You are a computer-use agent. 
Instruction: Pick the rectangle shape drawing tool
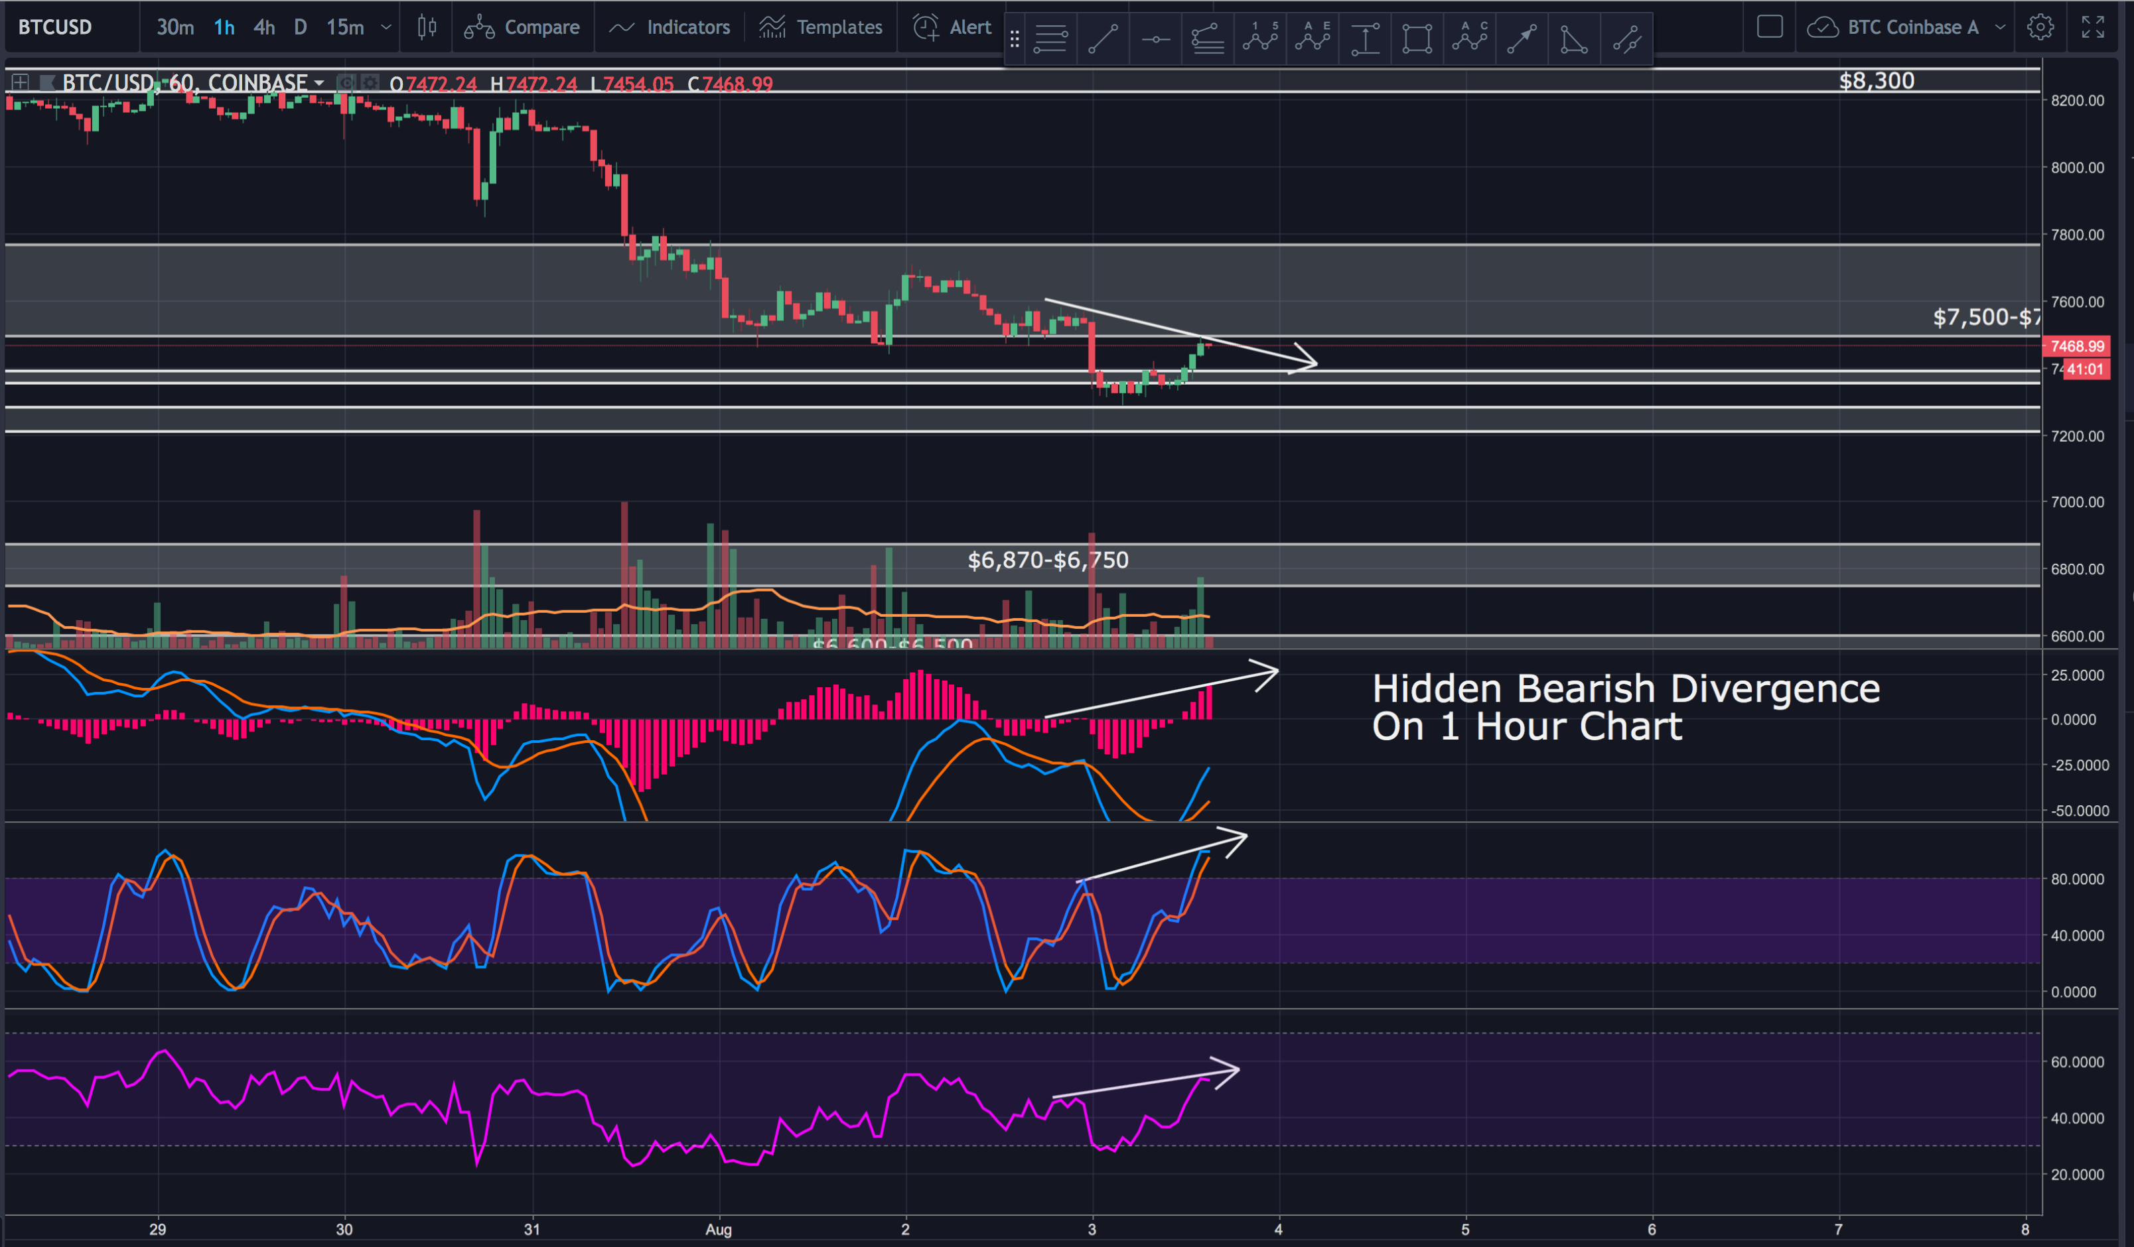click(x=1417, y=39)
